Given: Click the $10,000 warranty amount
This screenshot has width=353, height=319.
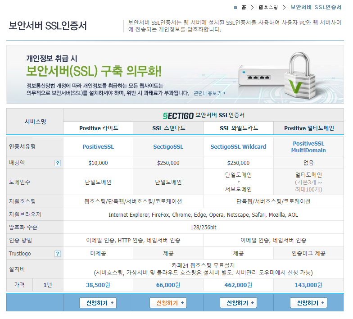Looking at the screenshot, I should (98, 163).
